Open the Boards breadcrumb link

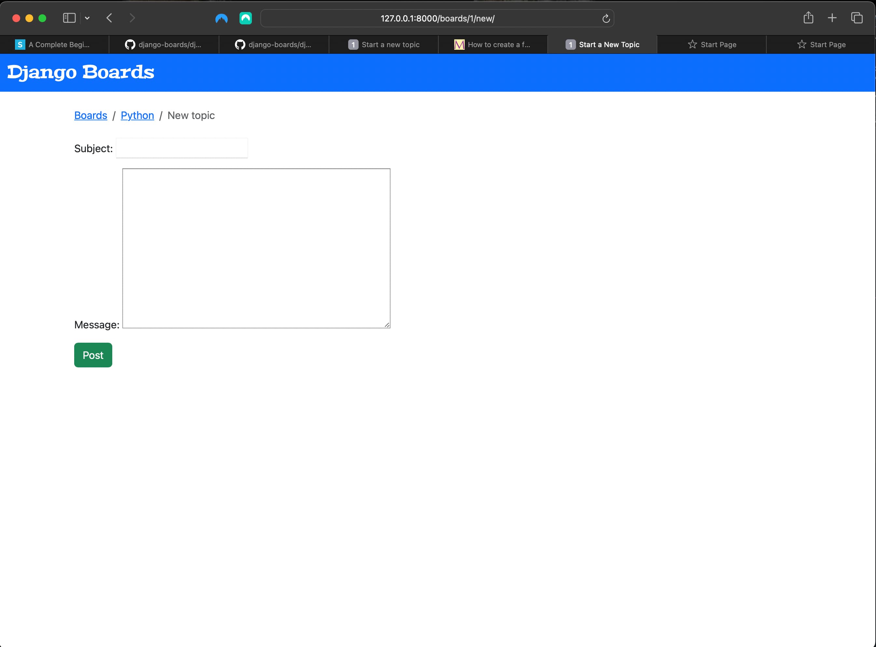90,115
